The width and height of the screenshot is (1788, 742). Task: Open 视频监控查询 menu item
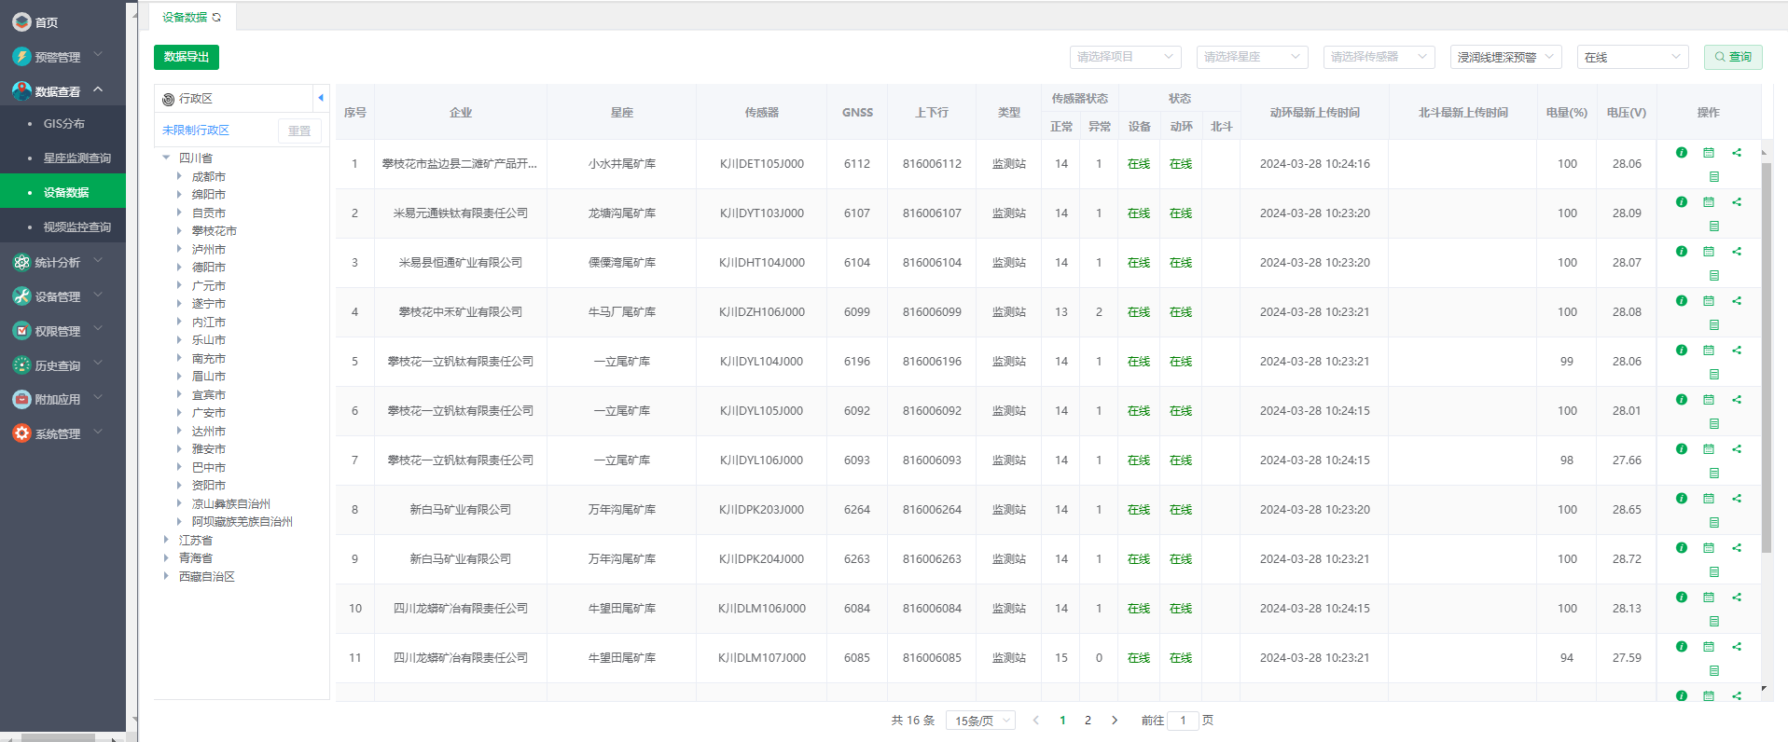[62, 227]
